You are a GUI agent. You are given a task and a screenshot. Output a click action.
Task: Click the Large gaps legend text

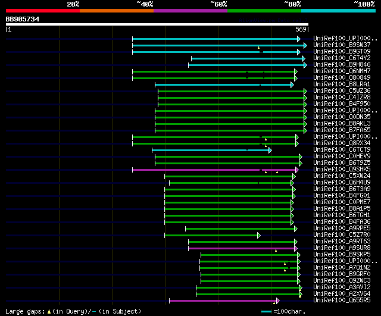(x=25, y=311)
